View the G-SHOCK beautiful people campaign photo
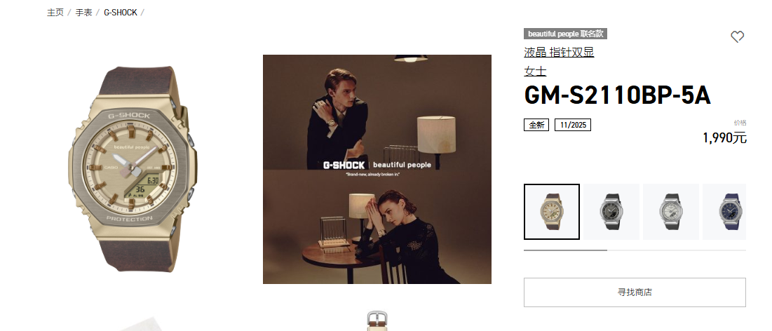Screen dimensions: 772x331 pos(377,169)
